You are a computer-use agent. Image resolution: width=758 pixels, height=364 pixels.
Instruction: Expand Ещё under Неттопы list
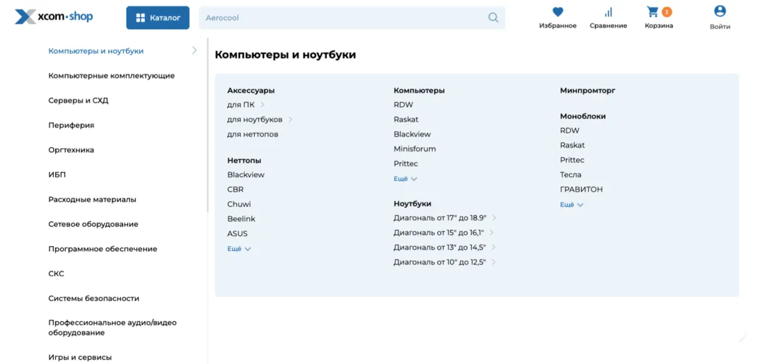click(239, 249)
